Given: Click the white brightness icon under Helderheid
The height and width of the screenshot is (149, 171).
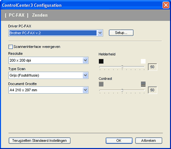Looking at the screenshot, I should [143, 61].
